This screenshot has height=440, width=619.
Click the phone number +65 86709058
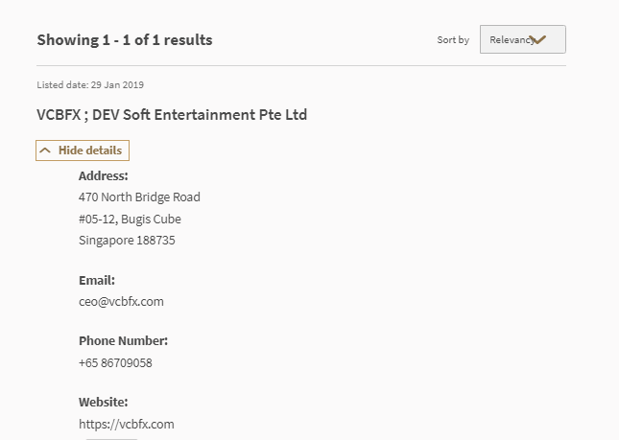tap(115, 363)
